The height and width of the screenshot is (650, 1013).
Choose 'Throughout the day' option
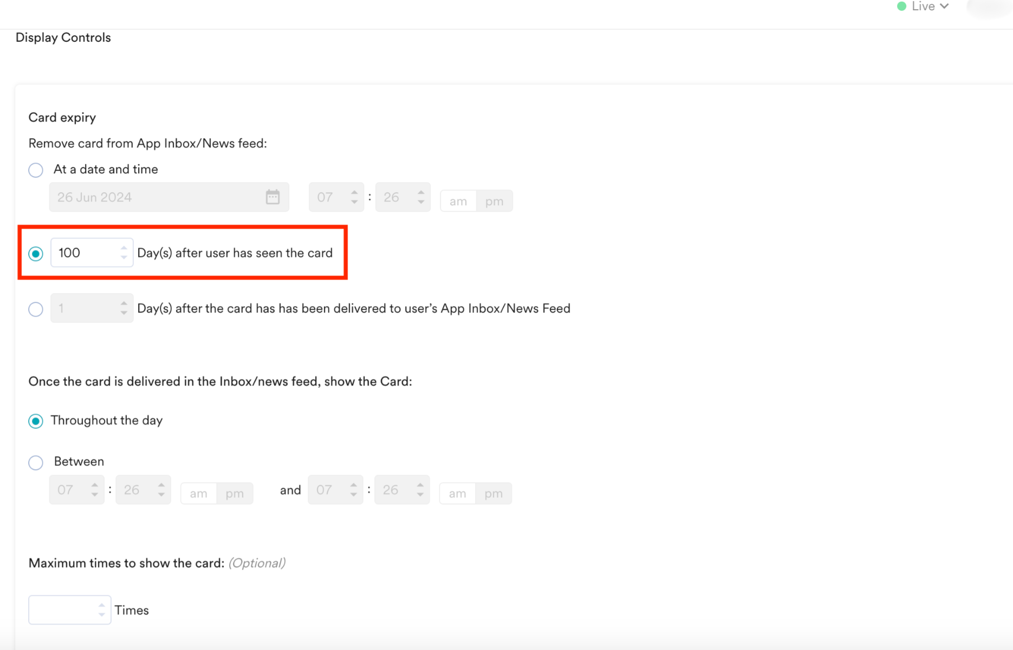click(36, 421)
